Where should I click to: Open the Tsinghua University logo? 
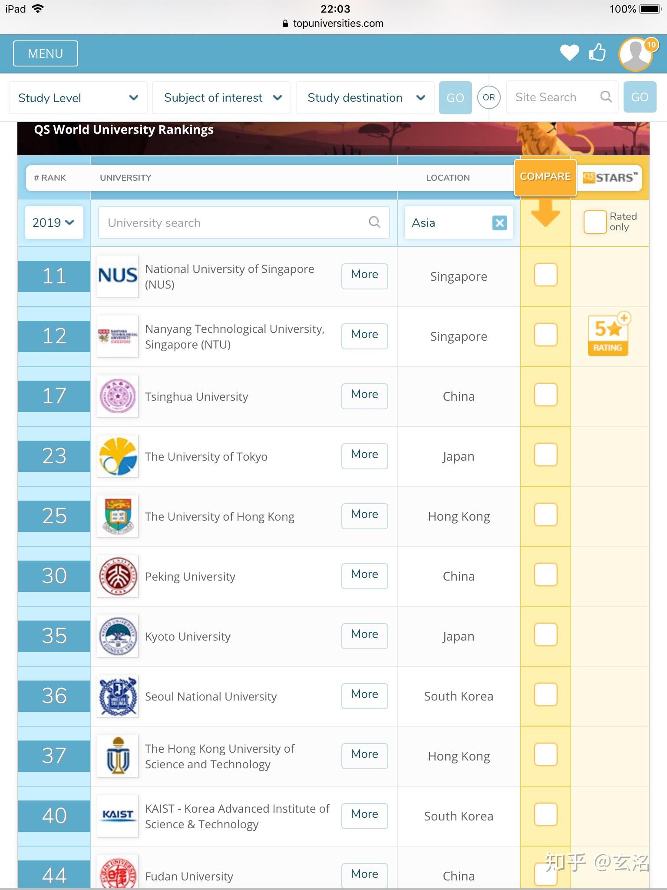118,396
